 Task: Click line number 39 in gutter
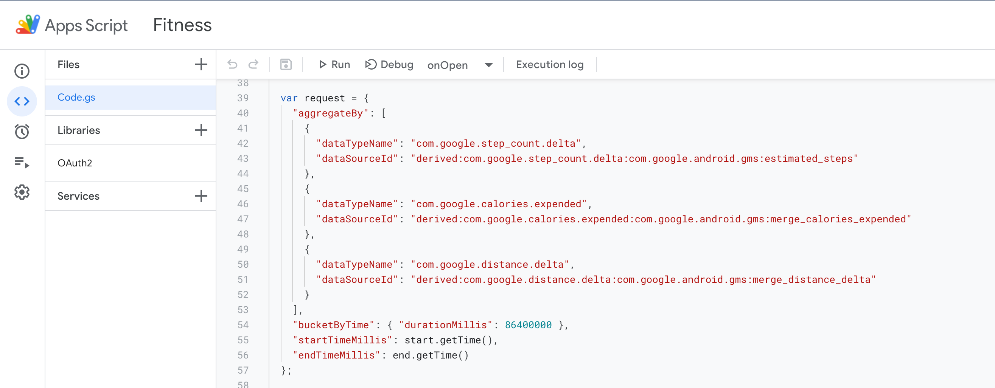click(243, 98)
